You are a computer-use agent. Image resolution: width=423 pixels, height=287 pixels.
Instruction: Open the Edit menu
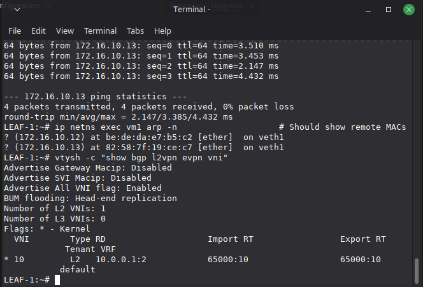[x=38, y=31]
